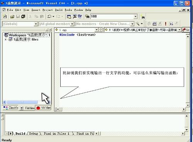Click the stepper beside 1.cpp dropdown
The image size is (193, 142).
[x=100, y=30]
